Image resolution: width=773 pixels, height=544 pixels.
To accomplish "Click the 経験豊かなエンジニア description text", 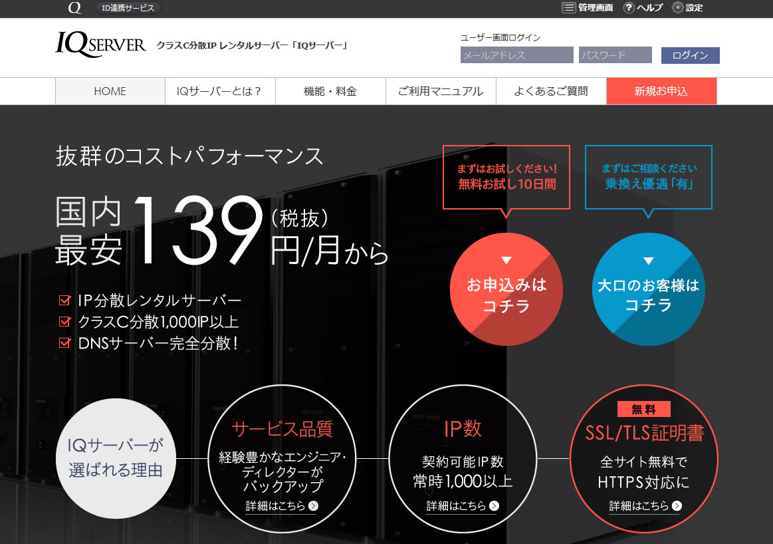I will (282, 472).
